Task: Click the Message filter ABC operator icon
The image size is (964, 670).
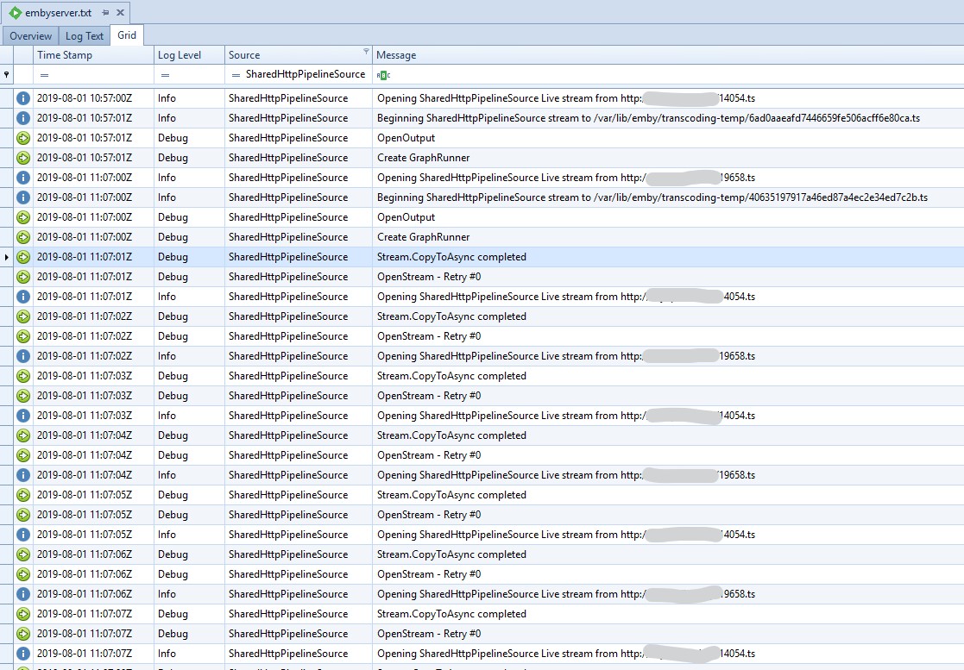Action: (x=383, y=75)
